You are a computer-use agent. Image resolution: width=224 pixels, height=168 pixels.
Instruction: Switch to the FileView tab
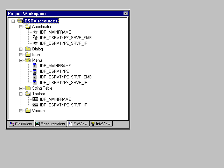[78, 124]
